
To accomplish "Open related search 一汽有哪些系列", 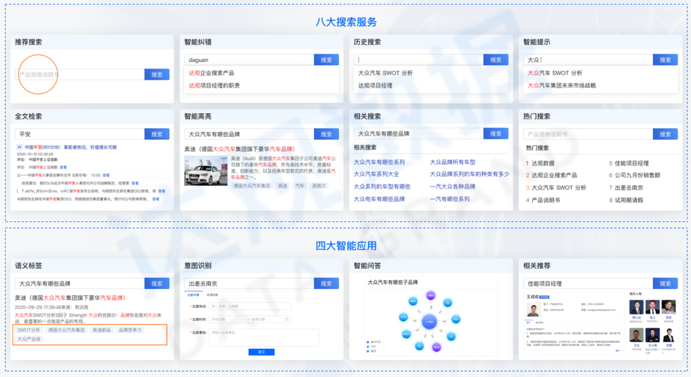I will coord(450,199).
